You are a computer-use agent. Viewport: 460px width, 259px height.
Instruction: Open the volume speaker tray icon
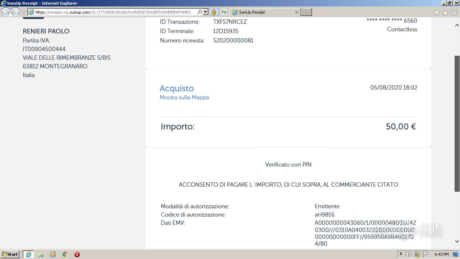pos(409,254)
